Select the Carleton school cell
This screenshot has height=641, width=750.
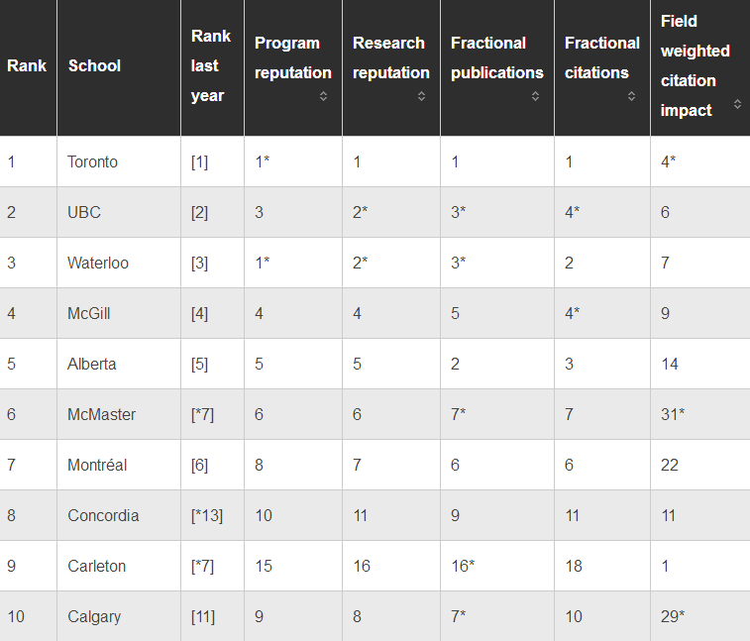point(119,566)
